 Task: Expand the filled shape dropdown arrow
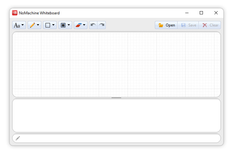click(69, 25)
